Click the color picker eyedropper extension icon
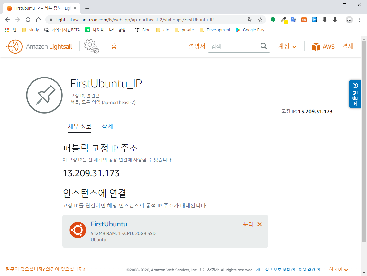Image resolution: width=367 pixels, height=276 pixels. 283,20
